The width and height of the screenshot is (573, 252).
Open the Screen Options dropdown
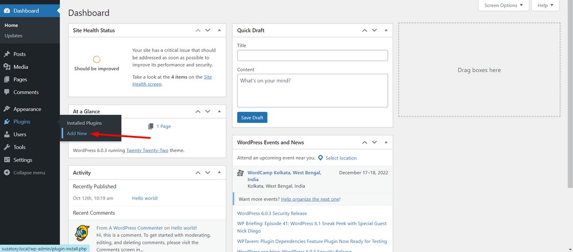click(x=504, y=6)
